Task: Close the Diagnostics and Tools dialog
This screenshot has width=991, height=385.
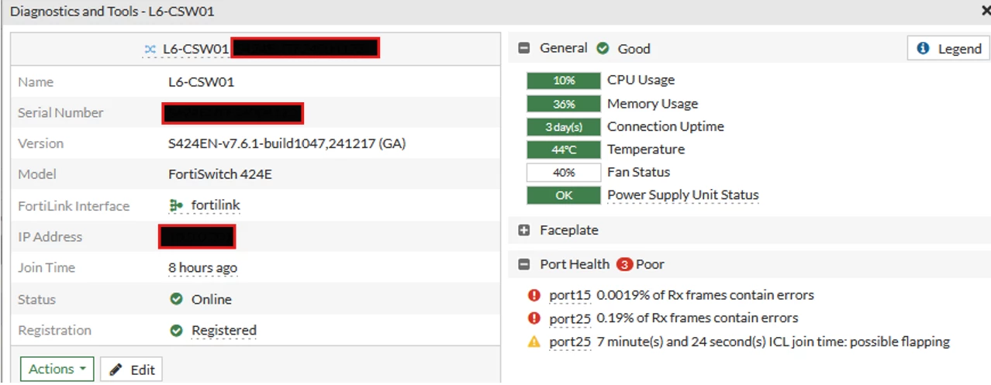Action: point(985,11)
